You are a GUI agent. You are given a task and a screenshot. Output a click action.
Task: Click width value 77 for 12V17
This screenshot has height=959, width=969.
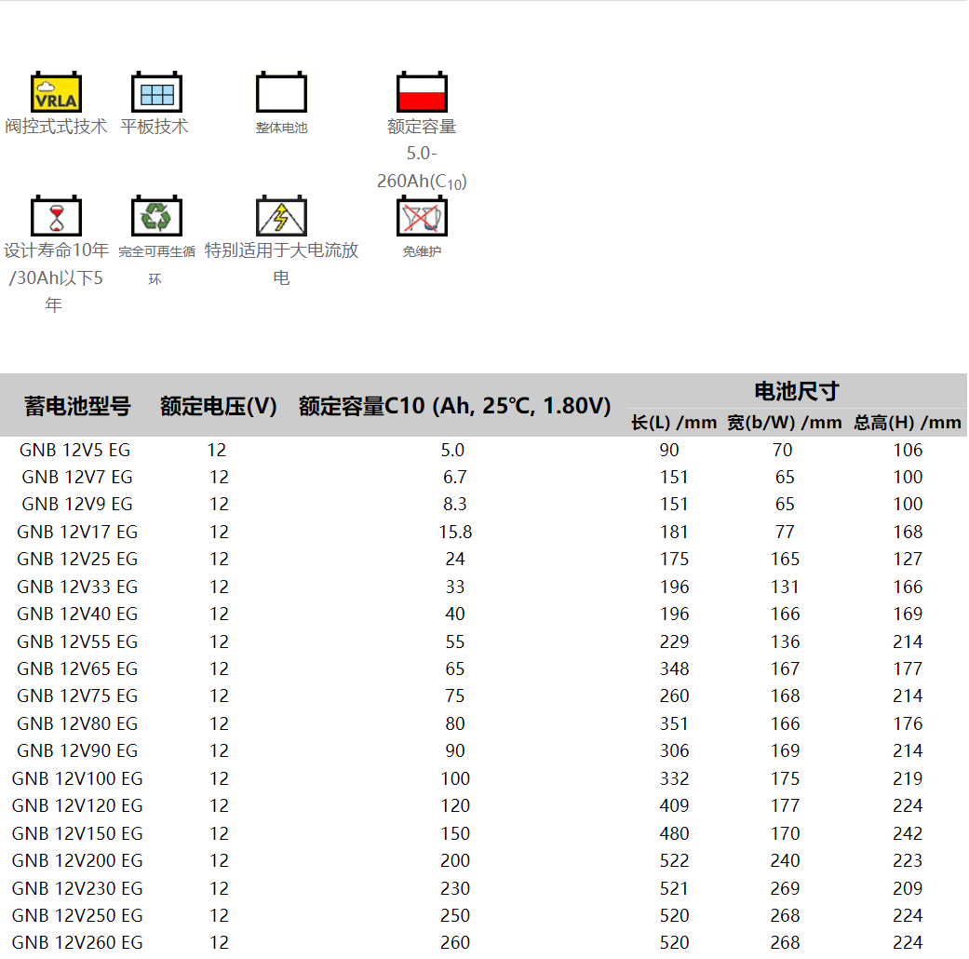click(x=785, y=532)
